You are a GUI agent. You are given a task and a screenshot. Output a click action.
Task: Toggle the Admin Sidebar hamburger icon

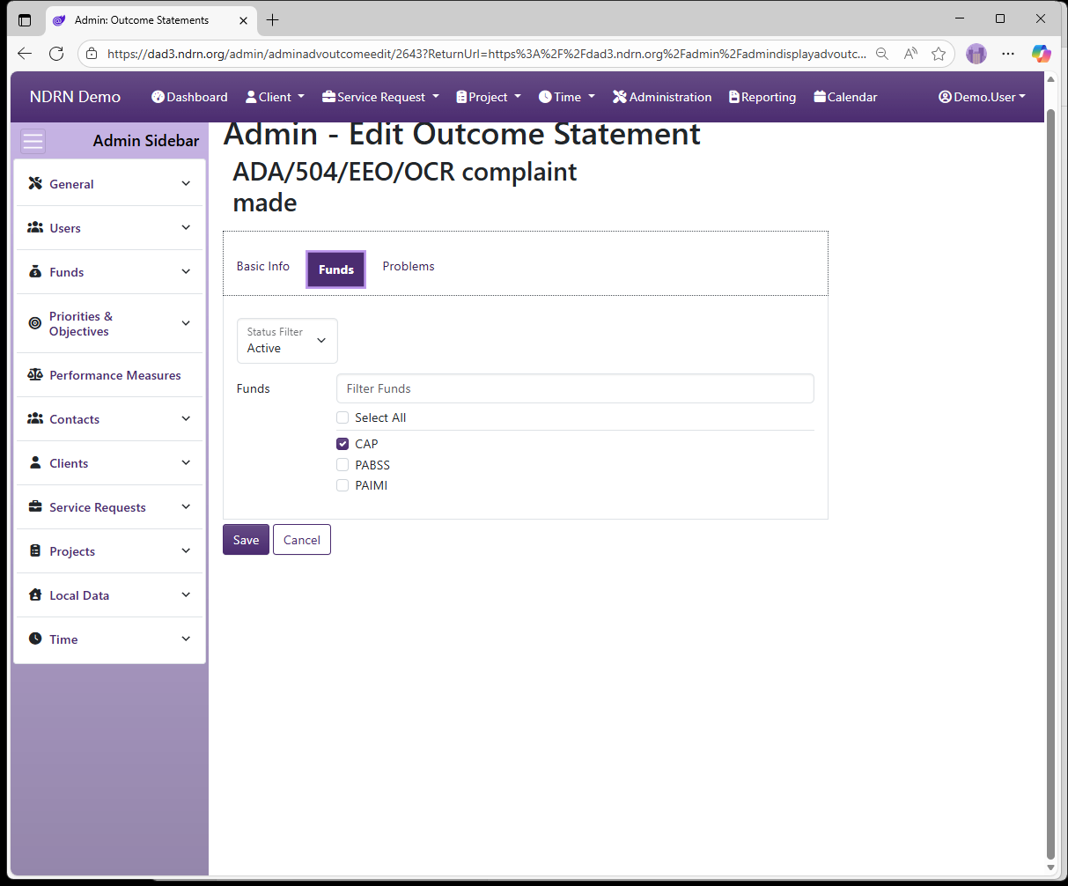pos(33,141)
